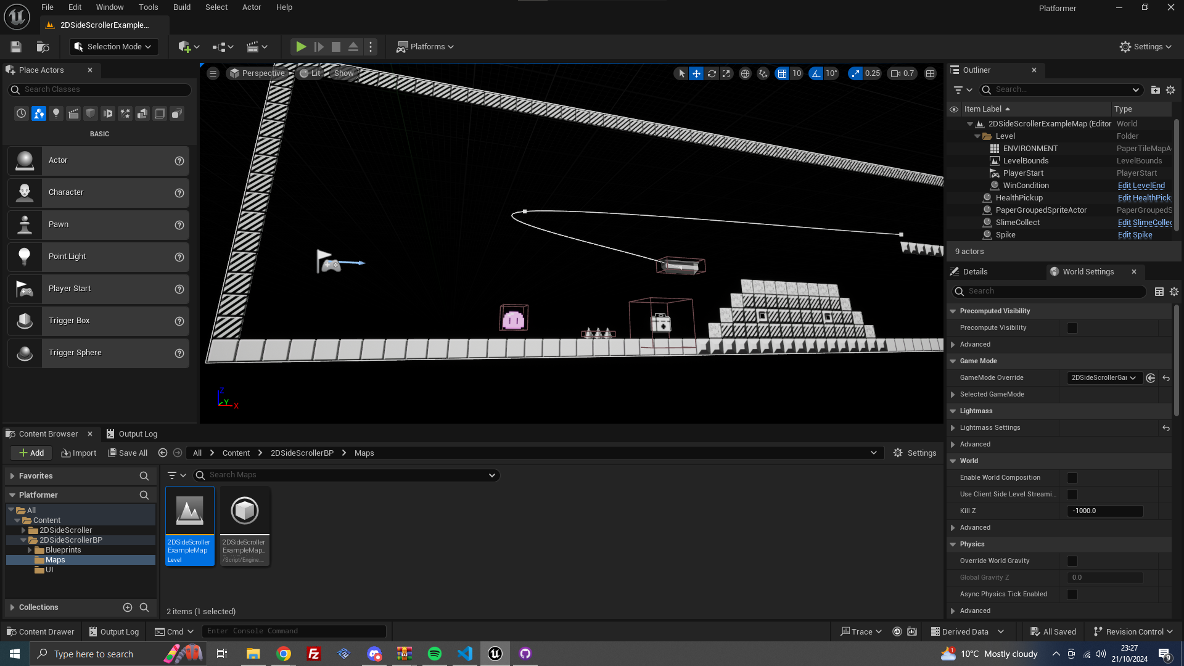This screenshot has width=1184, height=666.
Task: Enable the Precompute Visibility checkbox
Action: 1072,328
